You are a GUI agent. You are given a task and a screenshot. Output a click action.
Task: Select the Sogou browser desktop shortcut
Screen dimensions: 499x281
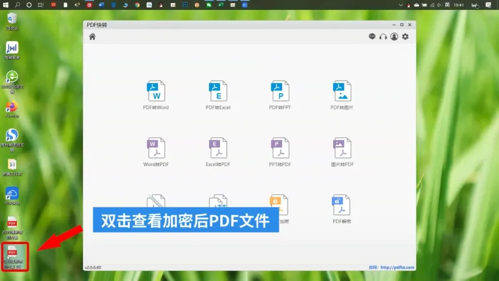pos(12,140)
